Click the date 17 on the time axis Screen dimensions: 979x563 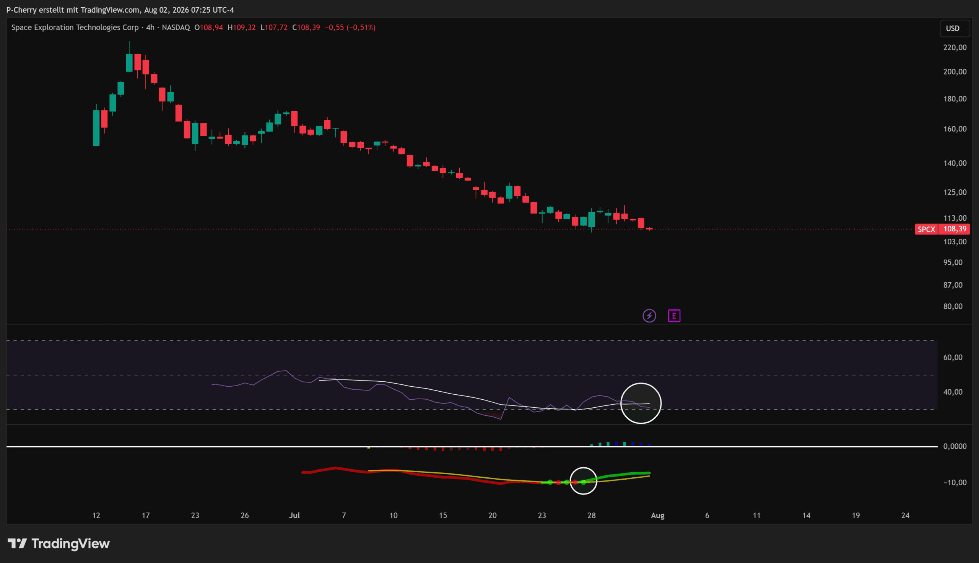pos(145,516)
